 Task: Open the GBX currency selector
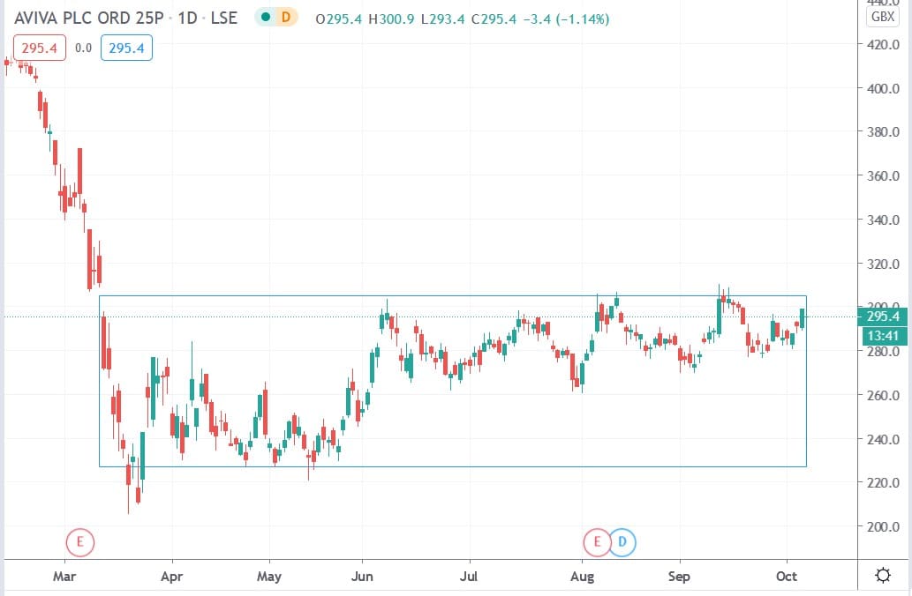[881, 17]
